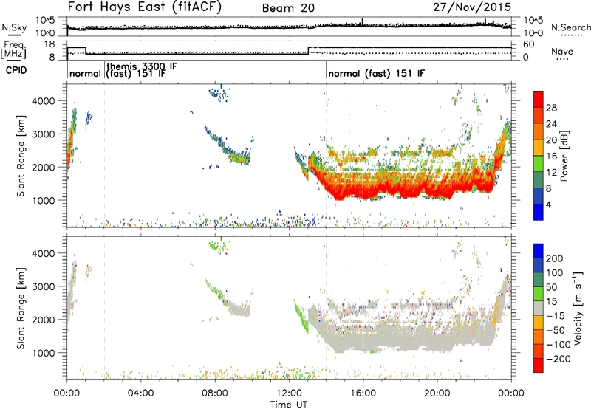Click the '08:00' time tick label
Image resolution: width=591 pixels, height=409 pixels.
click(x=215, y=393)
